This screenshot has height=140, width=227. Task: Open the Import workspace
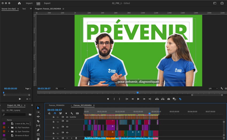click(29, 3)
